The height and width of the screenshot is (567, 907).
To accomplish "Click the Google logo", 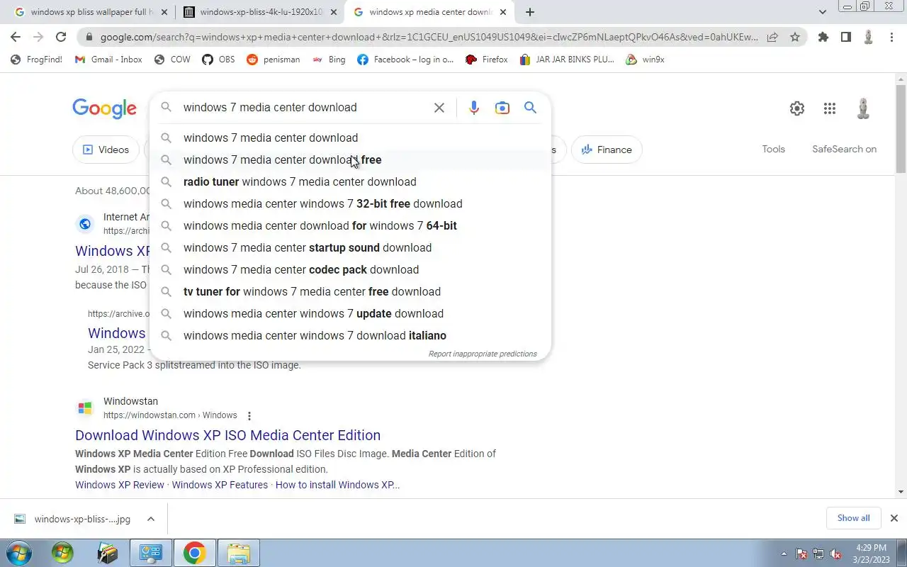I will pyautogui.click(x=104, y=108).
